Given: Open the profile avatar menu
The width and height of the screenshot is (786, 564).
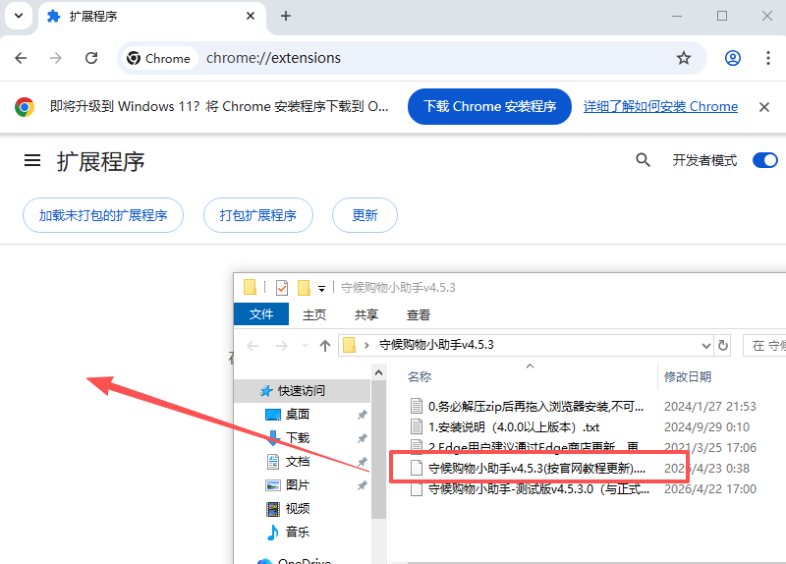Looking at the screenshot, I should 732,58.
